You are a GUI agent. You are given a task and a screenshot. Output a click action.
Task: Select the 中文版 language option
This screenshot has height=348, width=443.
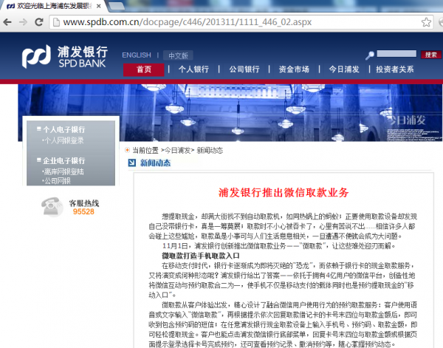(178, 55)
